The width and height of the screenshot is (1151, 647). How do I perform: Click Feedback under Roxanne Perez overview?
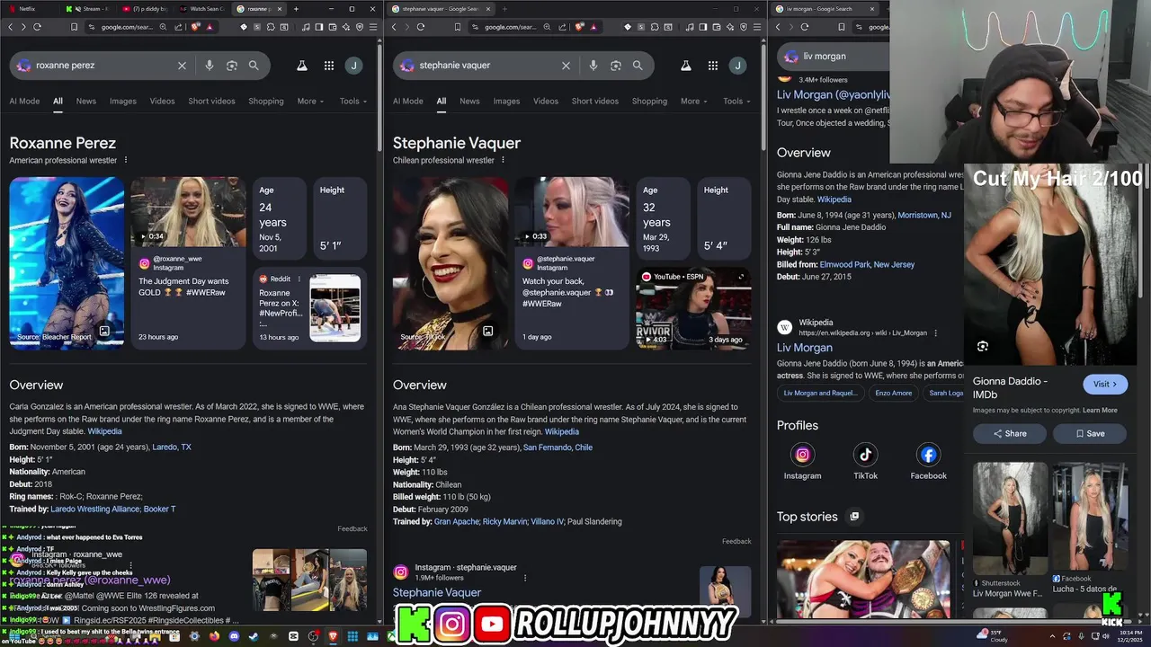[x=352, y=529]
